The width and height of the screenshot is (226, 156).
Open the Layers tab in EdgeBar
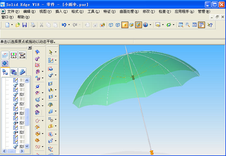pyautogui.click(x=5, y=55)
